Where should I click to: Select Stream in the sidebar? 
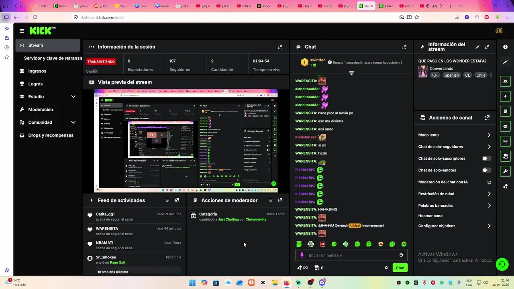[48, 45]
